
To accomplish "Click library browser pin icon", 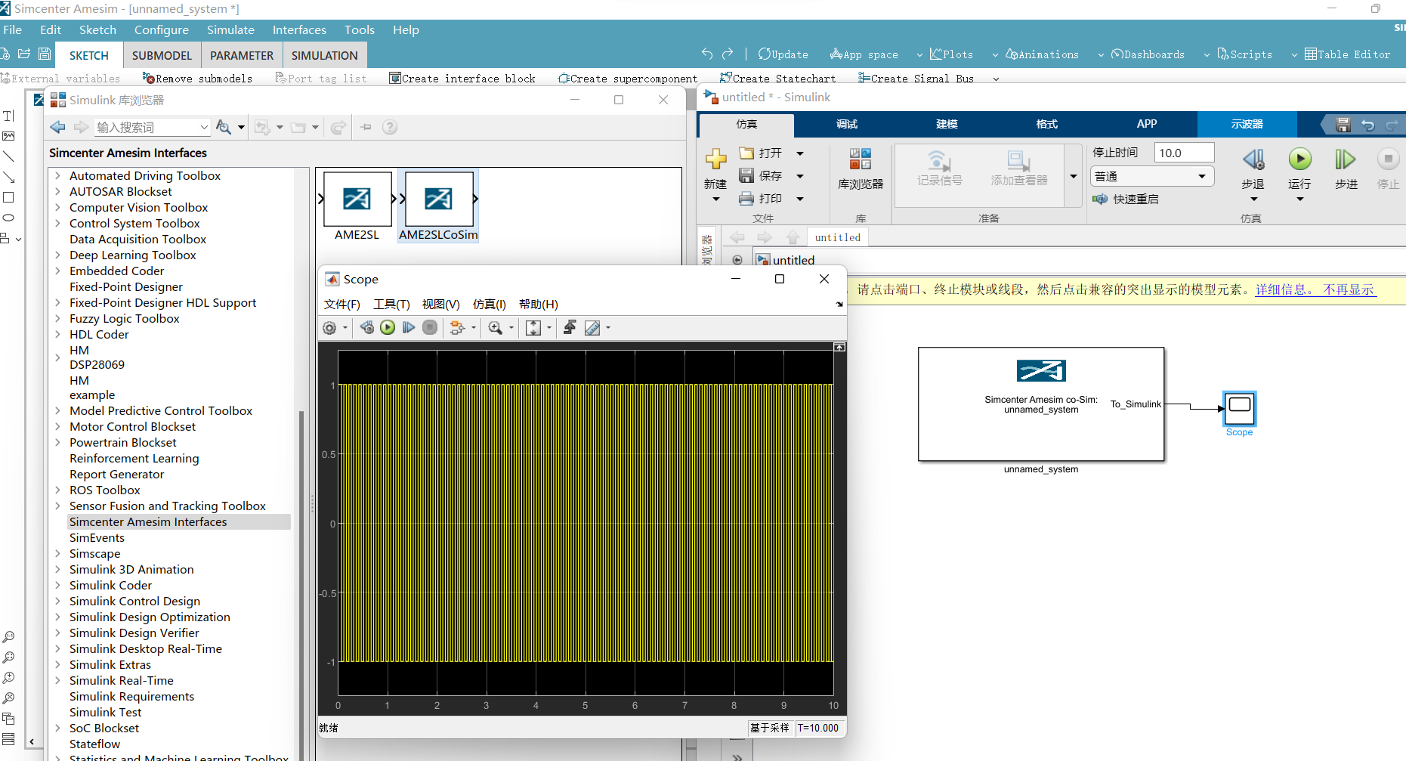I will click(x=366, y=127).
